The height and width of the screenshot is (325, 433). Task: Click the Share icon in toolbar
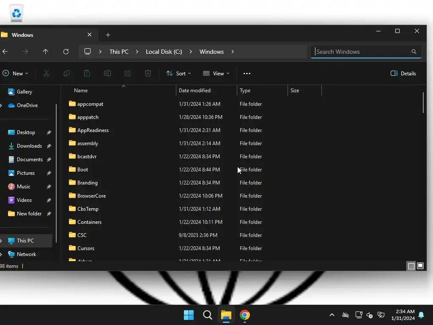[128, 73]
